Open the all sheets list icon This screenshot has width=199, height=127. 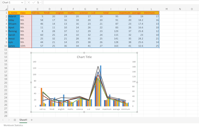(15, 120)
